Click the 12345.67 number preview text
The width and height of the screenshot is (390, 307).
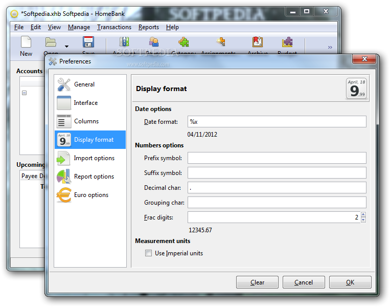[200, 230]
